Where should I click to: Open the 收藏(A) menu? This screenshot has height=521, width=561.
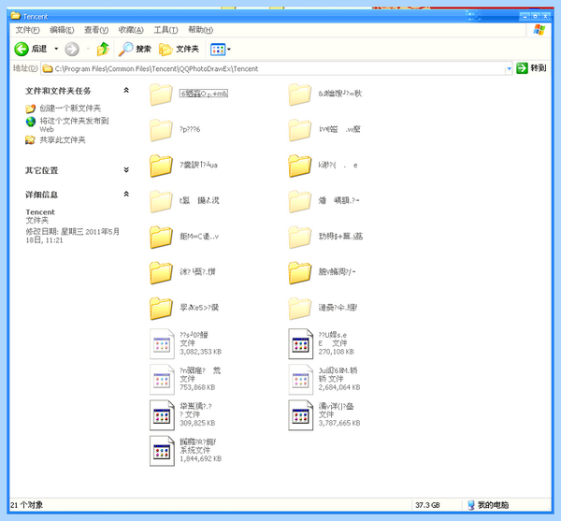click(x=131, y=30)
